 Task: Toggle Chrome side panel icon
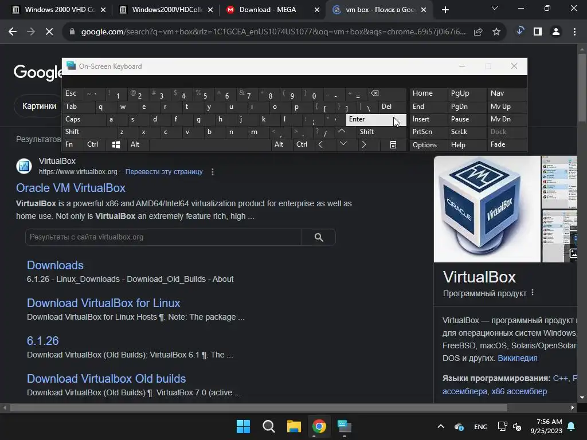pyautogui.click(x=538, y=32)
